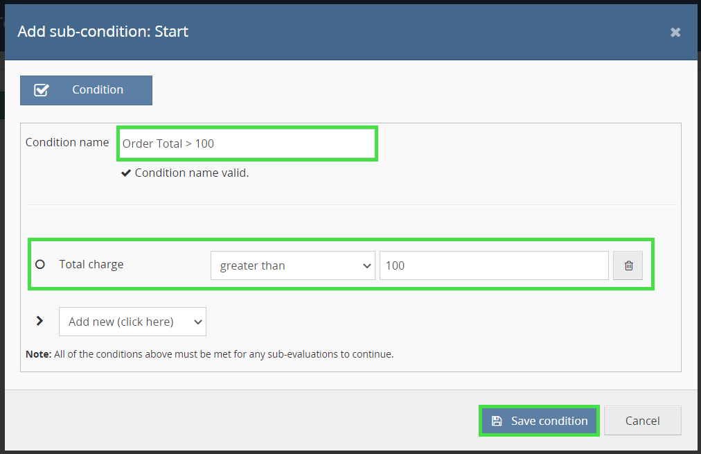Screen dimensions: 701x454
Task: Click the dropdown arrow on greater than selector
Action: (366, 265)
